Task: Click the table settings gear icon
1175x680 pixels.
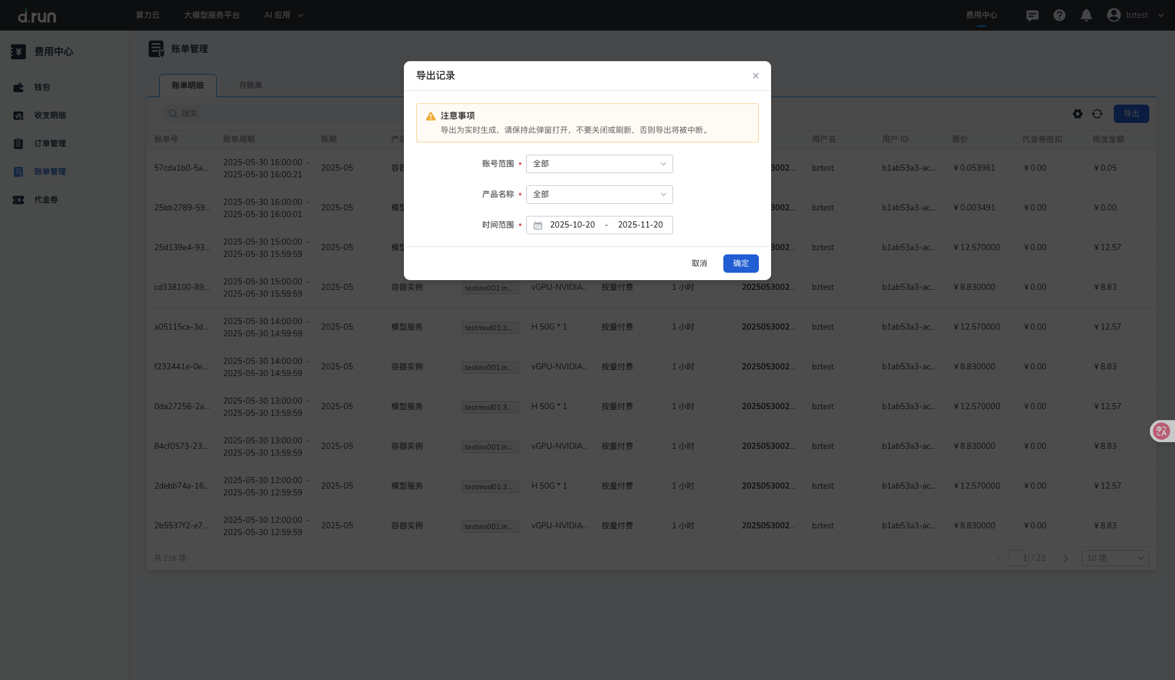Action: click(1078, 114)
